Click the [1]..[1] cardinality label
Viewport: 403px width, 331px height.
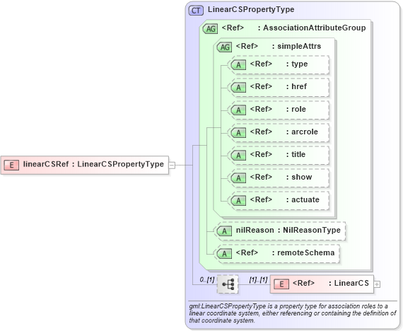(258, 279)
